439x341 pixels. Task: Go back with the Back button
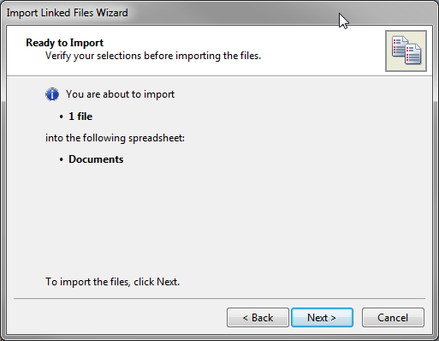258,317
